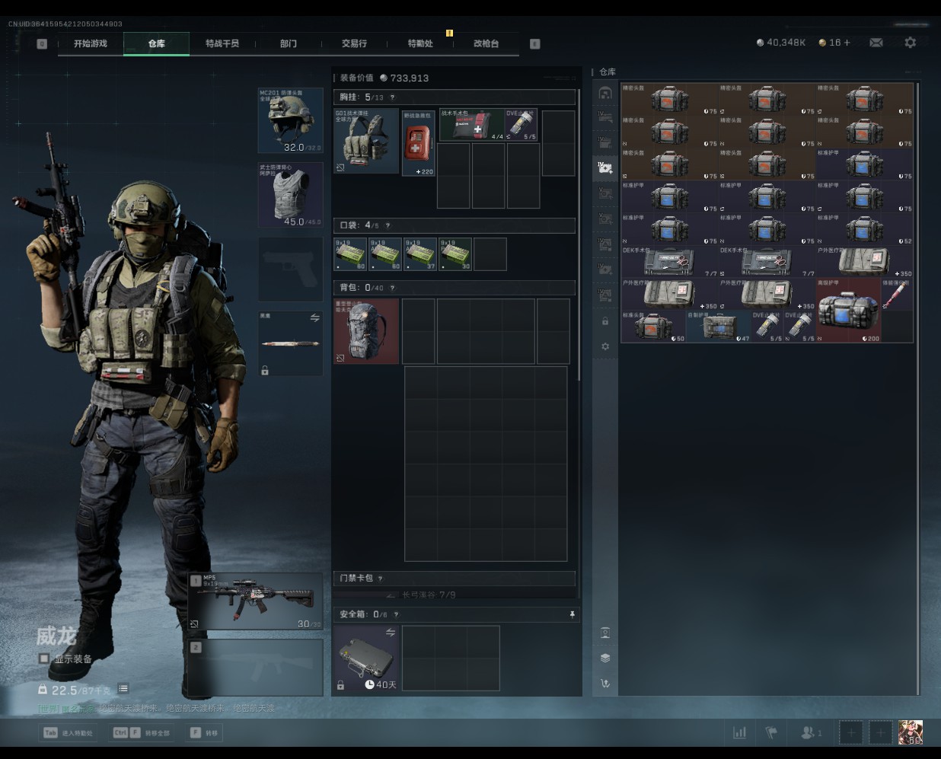941x759 pixels.
Task: Click the Q previous tab key button
Action: tap(42, 44)
